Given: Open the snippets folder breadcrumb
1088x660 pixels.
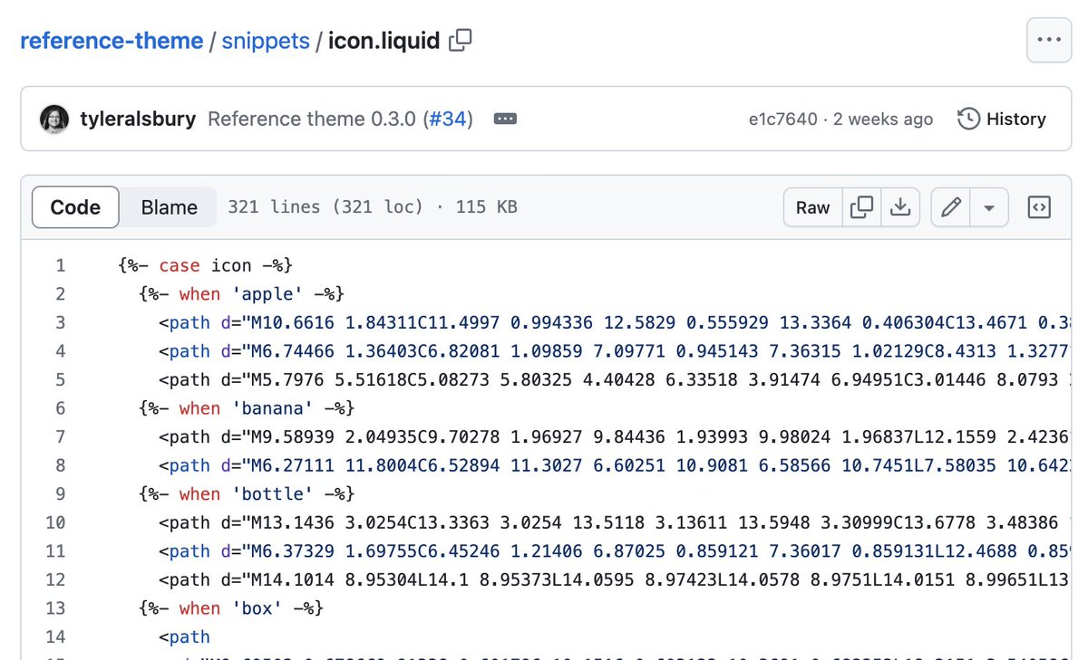Looking at the screenshot, I should 266,41.
